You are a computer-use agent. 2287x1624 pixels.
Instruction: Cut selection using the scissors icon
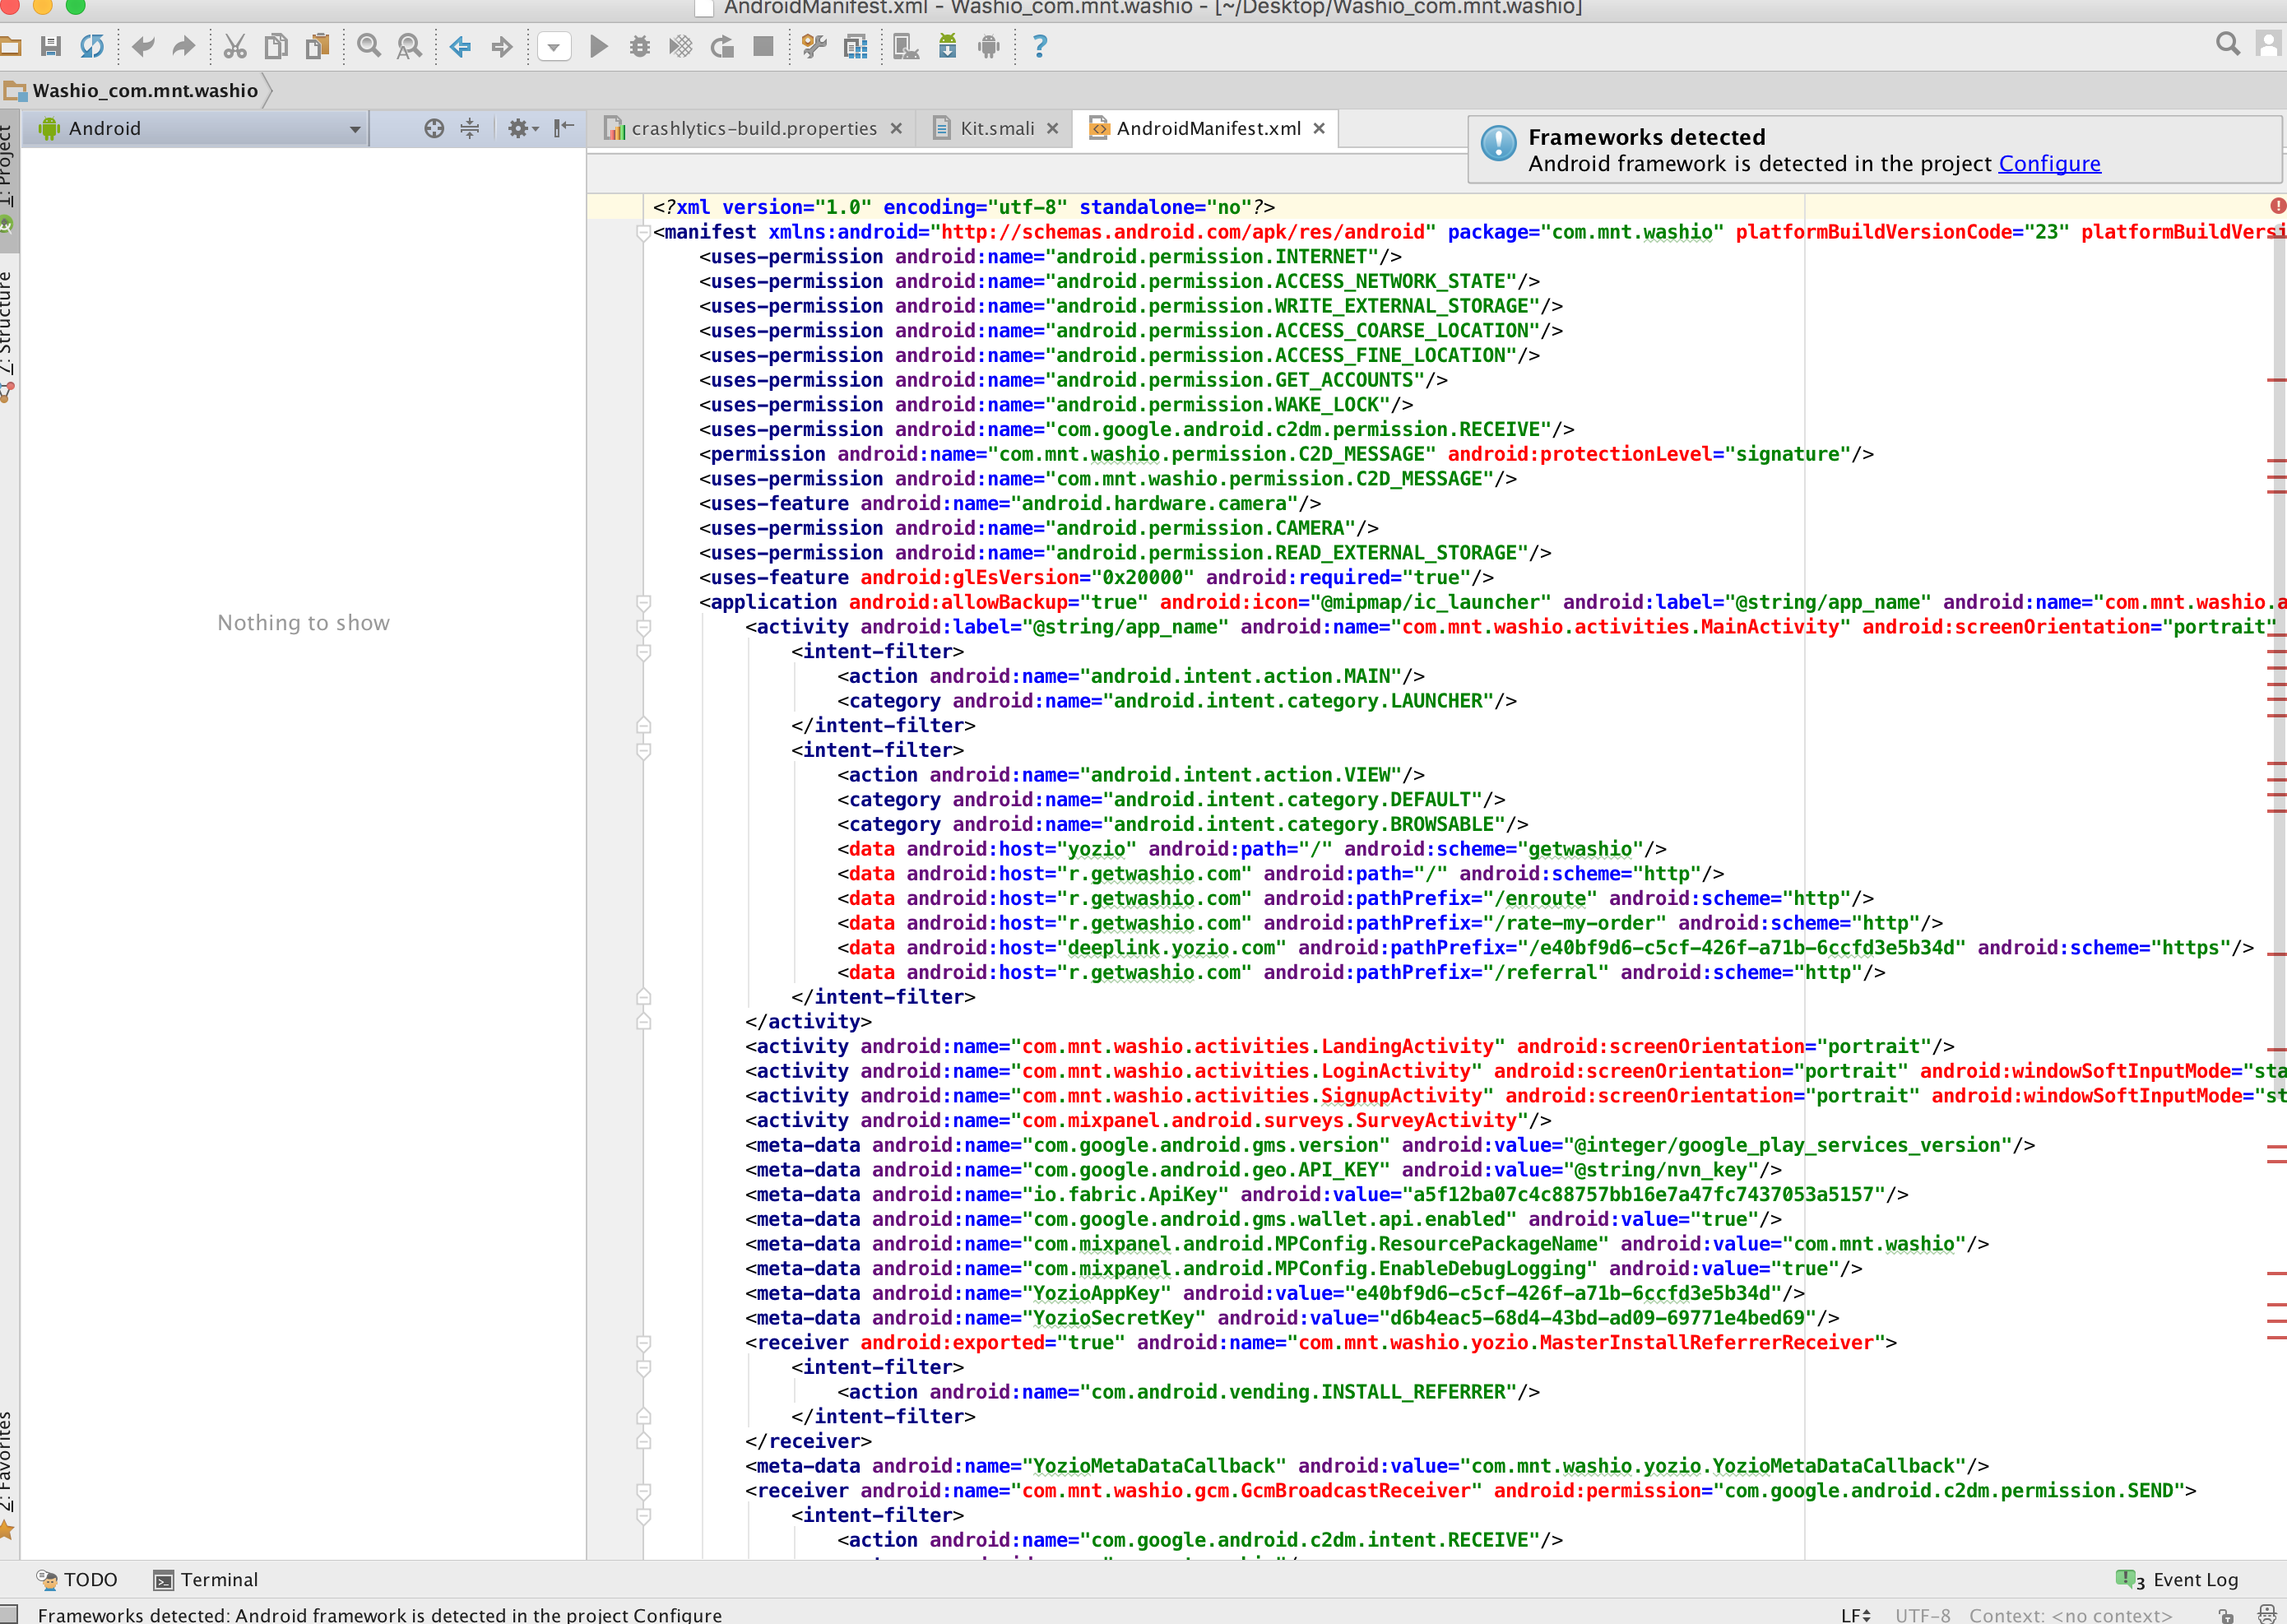(x=235, y=46)
